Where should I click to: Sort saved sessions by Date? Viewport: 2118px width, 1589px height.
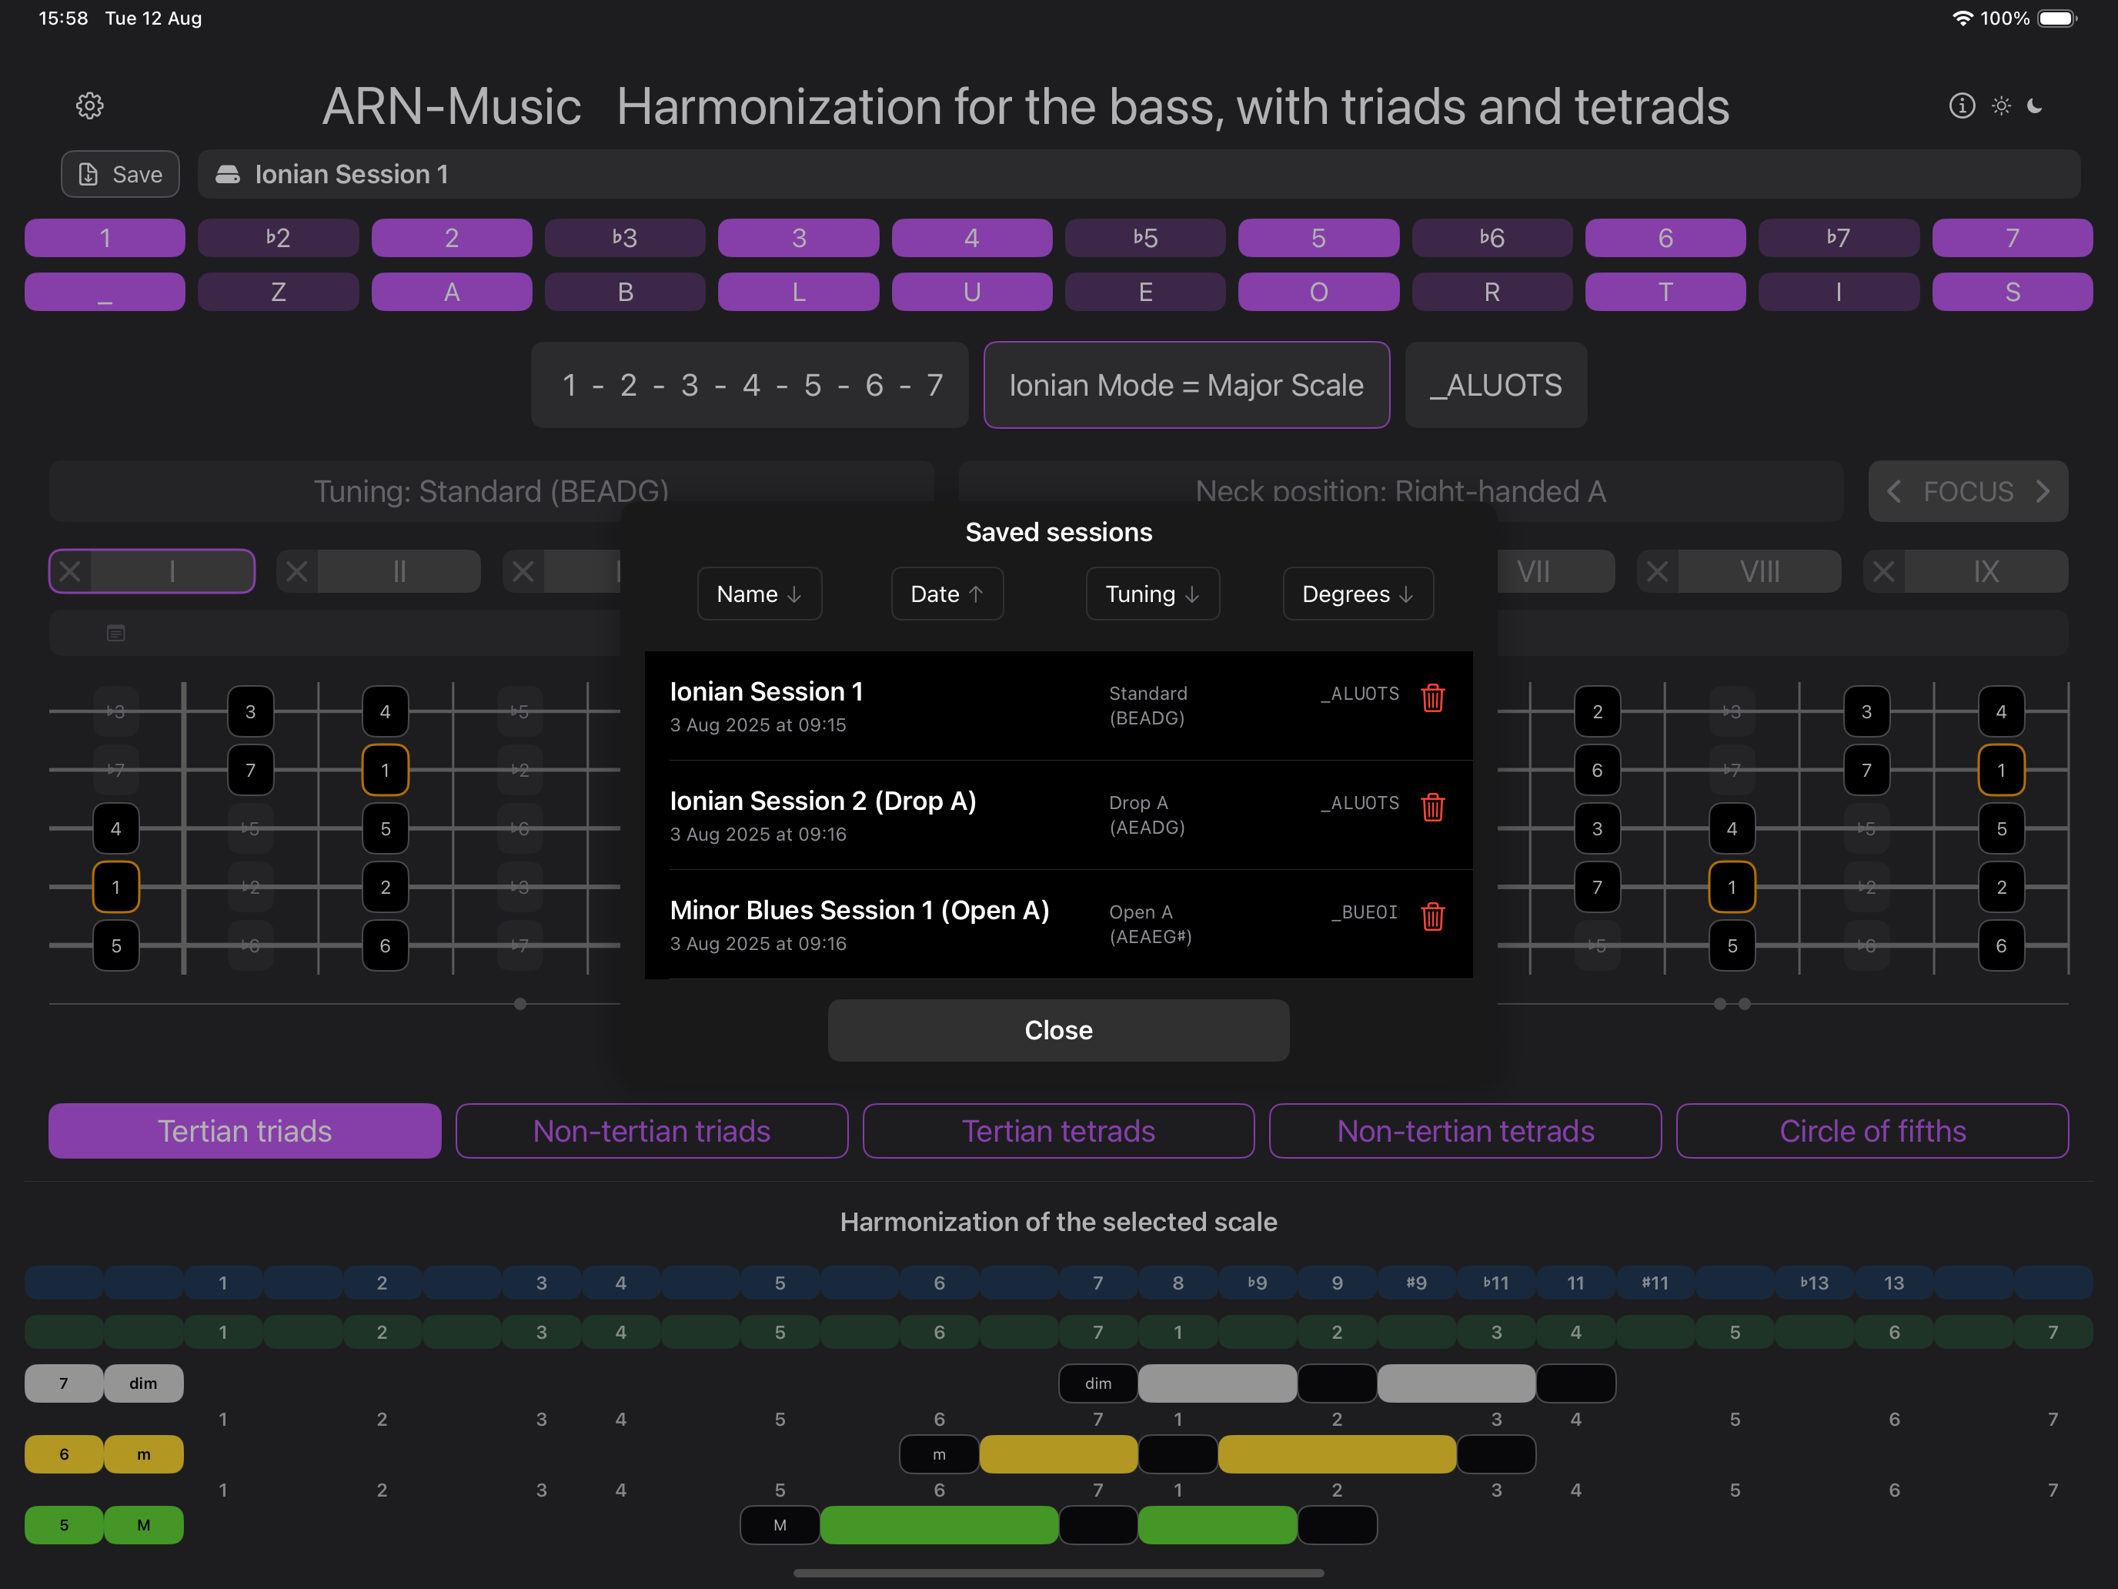coord(947,594)
